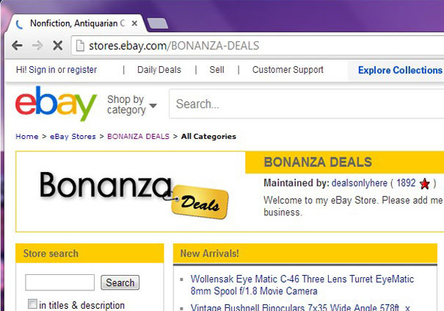Click the browser forward arrow

(37, 46)
